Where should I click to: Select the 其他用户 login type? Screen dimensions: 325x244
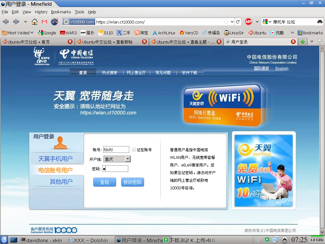(61, 181)
